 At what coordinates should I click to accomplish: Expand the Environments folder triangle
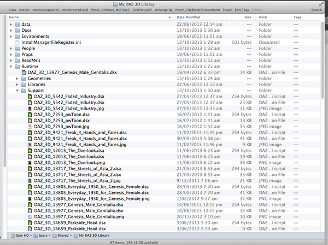(x=11, y=37)
